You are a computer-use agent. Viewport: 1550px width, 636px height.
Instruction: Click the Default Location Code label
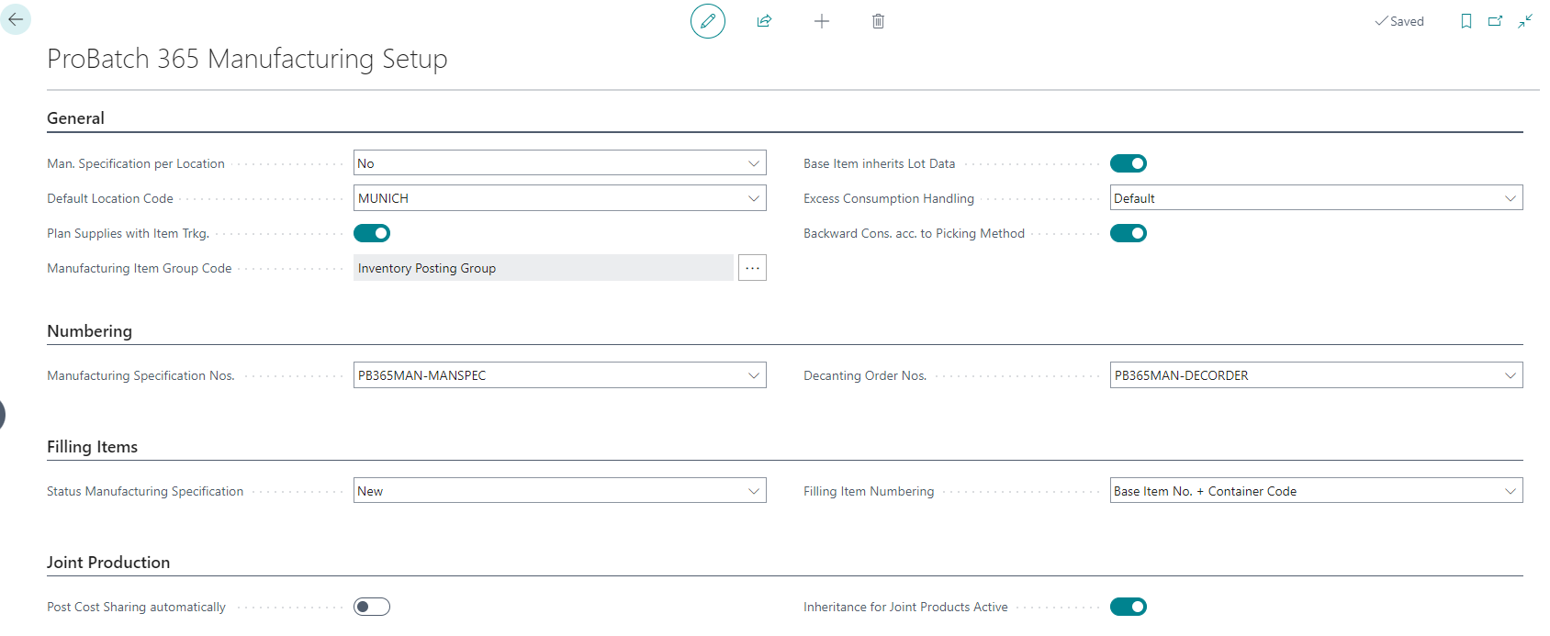110,198
